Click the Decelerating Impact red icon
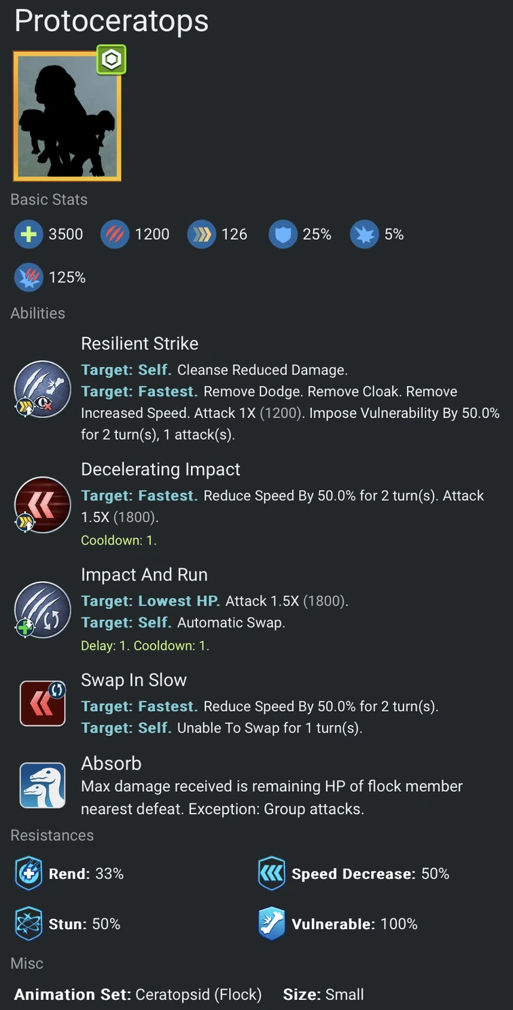 [42, 505]
